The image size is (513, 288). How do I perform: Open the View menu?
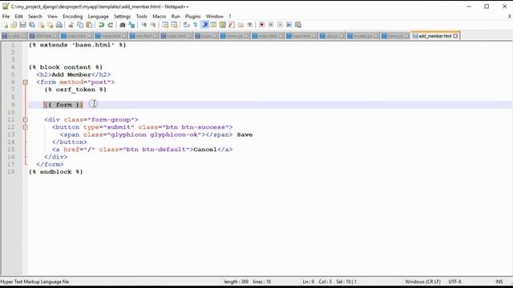pyautogui.click(x=52, y=16)
